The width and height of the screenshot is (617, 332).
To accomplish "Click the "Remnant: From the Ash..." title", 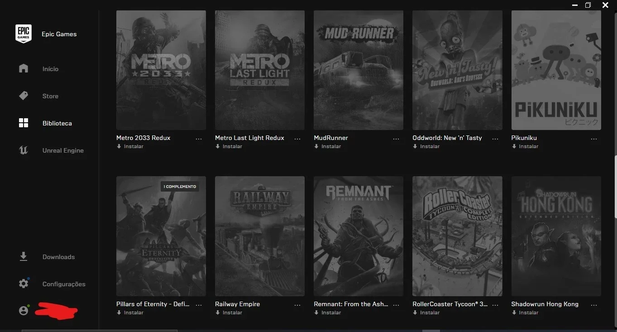I will [351, 304].
